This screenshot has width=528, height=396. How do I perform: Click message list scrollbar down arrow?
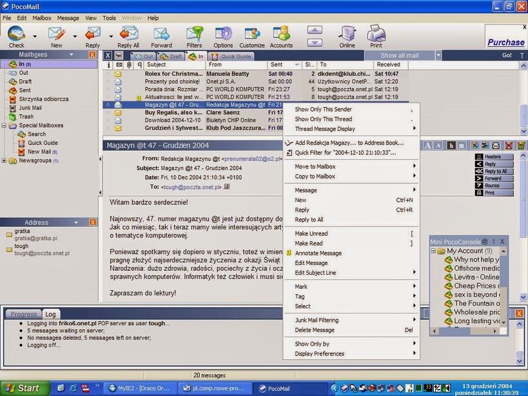click(x=523, y=132)
